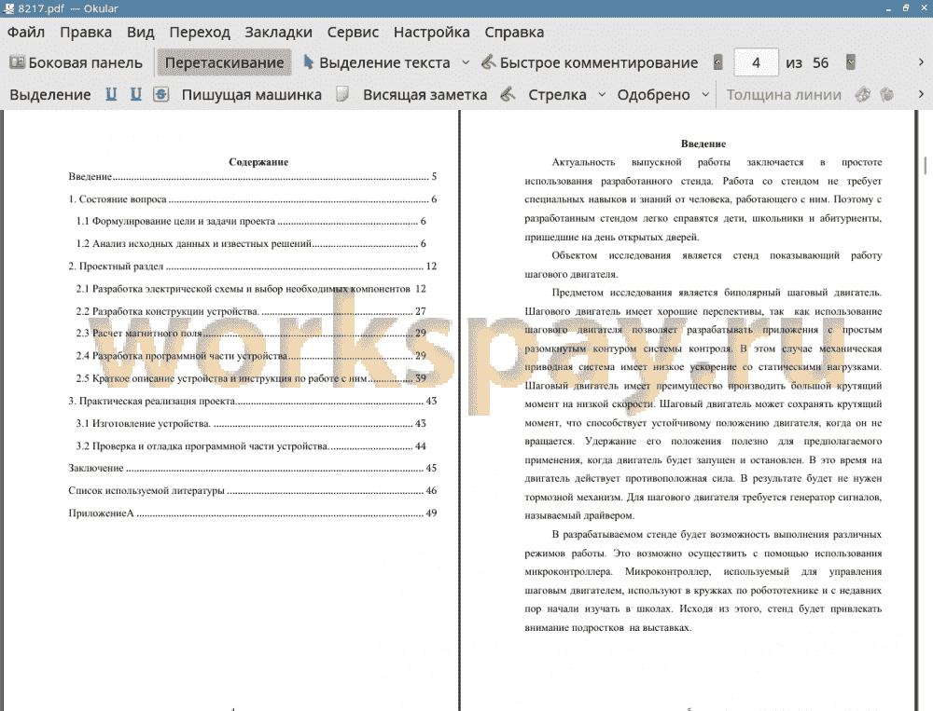933x711 pixels.
Task: Open the Вид menu
Action: [141, 32]
